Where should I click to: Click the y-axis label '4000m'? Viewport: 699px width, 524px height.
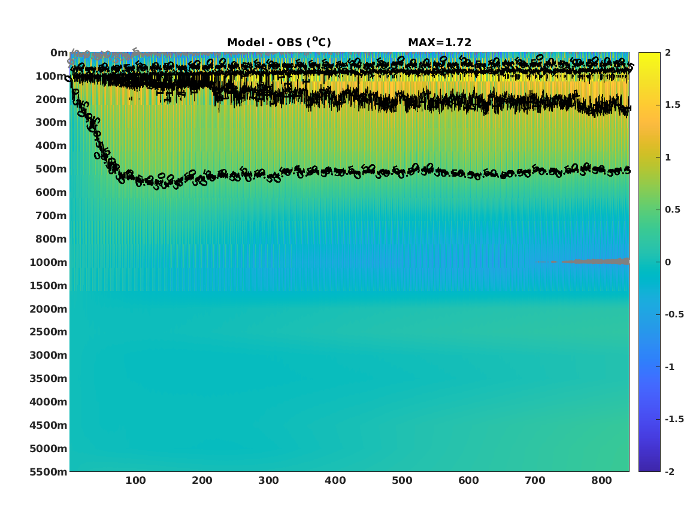click(x=49, y=402)
